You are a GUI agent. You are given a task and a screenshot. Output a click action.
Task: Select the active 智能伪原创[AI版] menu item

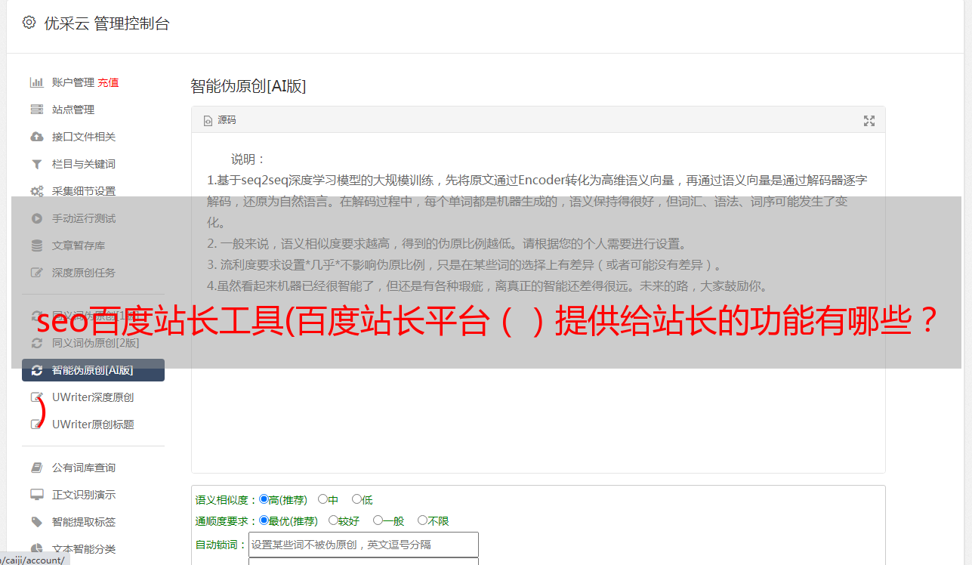click(93, 370)
